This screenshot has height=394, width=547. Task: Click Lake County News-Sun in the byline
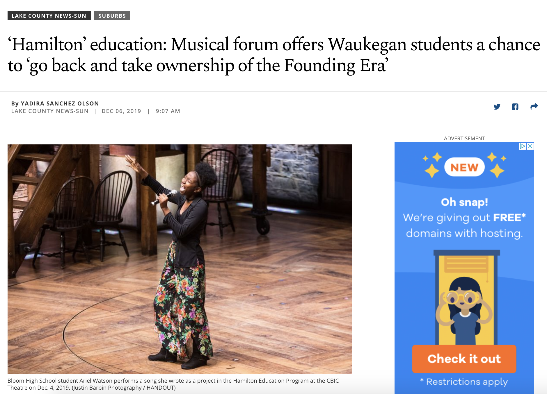click(50, 111)
